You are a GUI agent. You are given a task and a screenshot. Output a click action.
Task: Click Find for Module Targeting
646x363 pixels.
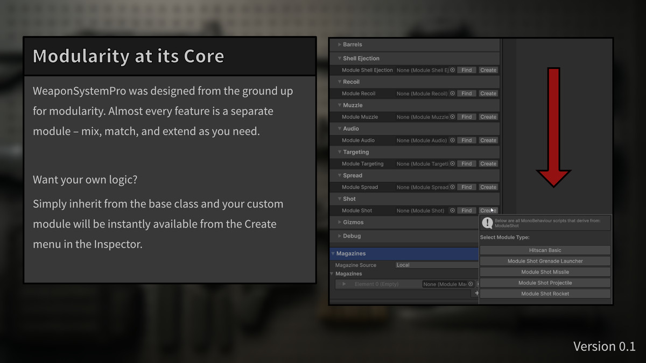[467, 163]
